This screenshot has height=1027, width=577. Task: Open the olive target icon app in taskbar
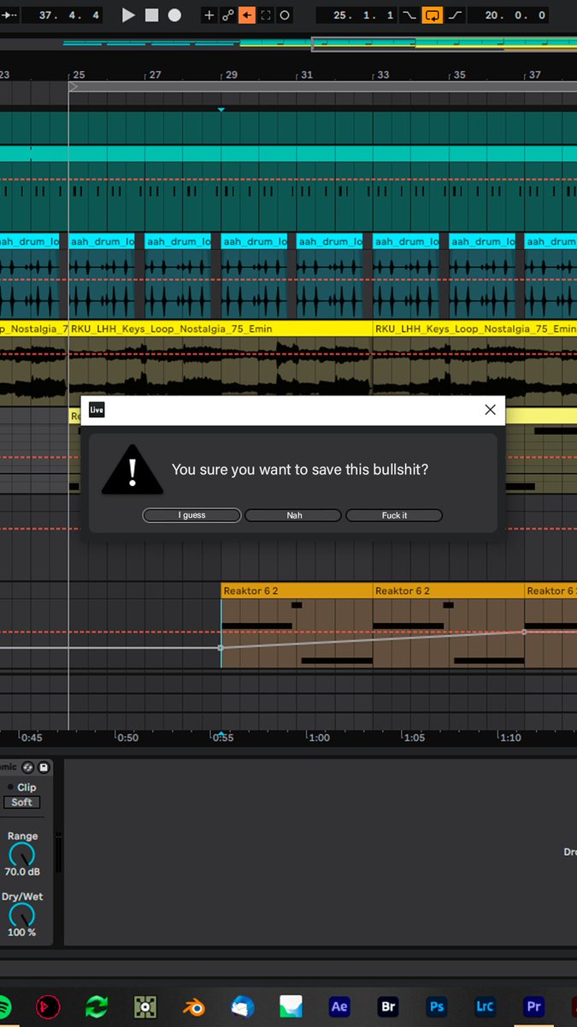[144, 1006]
